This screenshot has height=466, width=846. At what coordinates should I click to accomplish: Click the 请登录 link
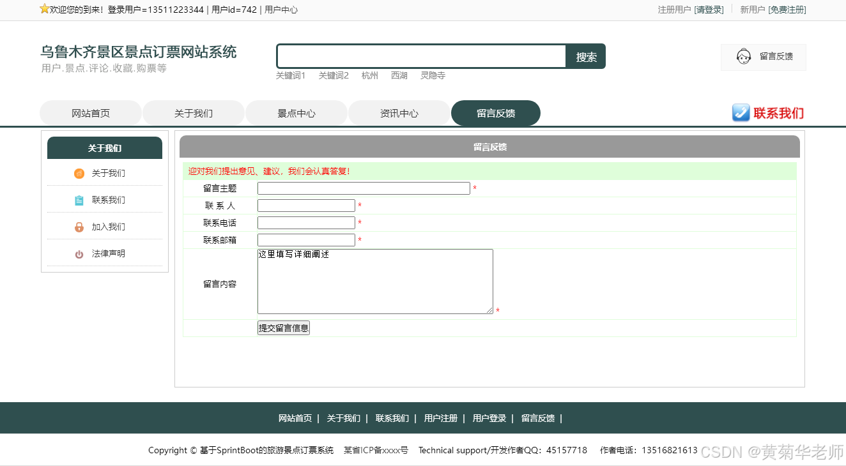(x=709, y=10)
